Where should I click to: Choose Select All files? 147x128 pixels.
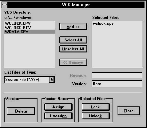click(73, 40)
